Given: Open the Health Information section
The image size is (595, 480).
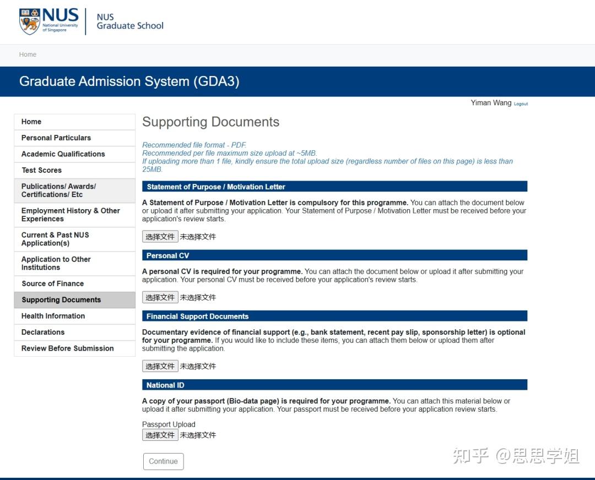Looking at the screenshot, I should (52, 316).
